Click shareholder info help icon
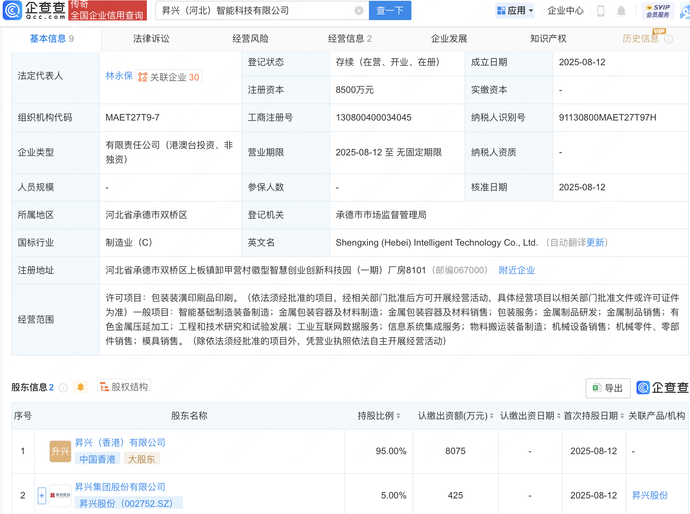The image size is (690, 514). (63, 388)
